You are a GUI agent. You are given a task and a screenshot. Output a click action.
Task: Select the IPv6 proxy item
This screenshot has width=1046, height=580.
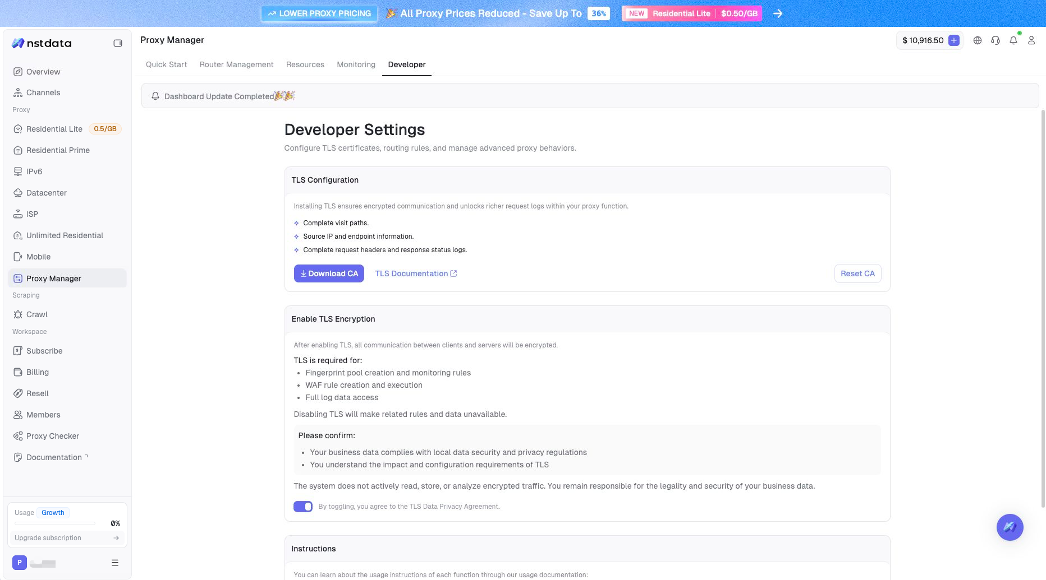tap(67, 171)
